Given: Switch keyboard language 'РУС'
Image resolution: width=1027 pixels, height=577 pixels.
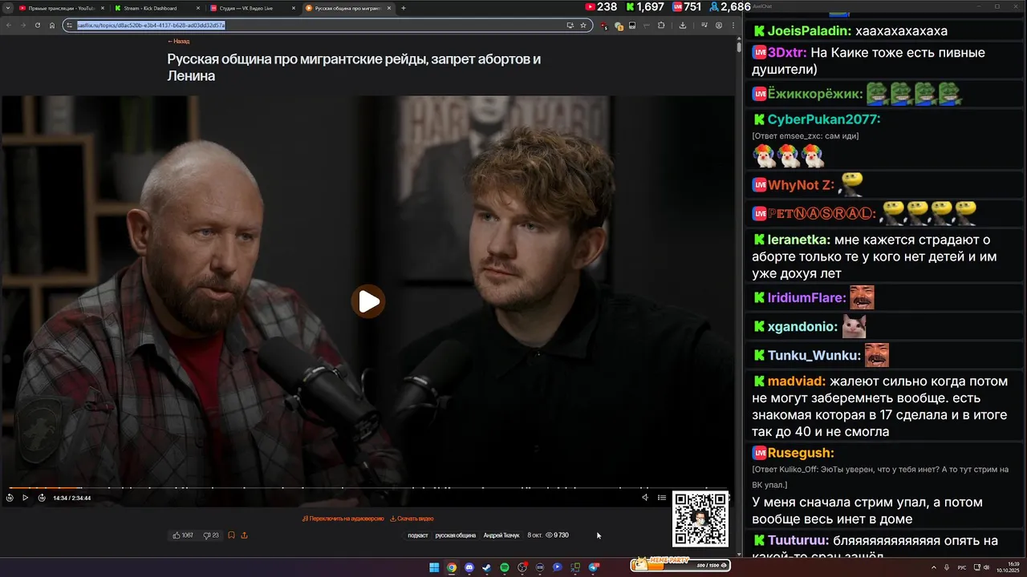Looking at the screenshot, I should (x=962, y=567).
